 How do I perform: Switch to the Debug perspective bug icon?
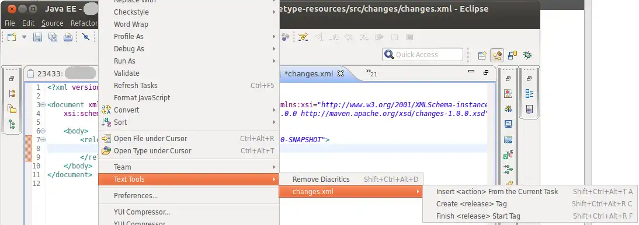click(x=528, y=55)
